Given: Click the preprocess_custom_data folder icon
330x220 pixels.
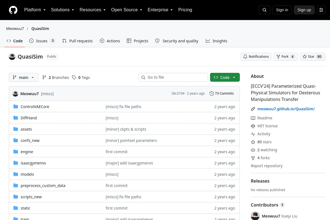Looking at the screenshot, I should click(16, 186).
